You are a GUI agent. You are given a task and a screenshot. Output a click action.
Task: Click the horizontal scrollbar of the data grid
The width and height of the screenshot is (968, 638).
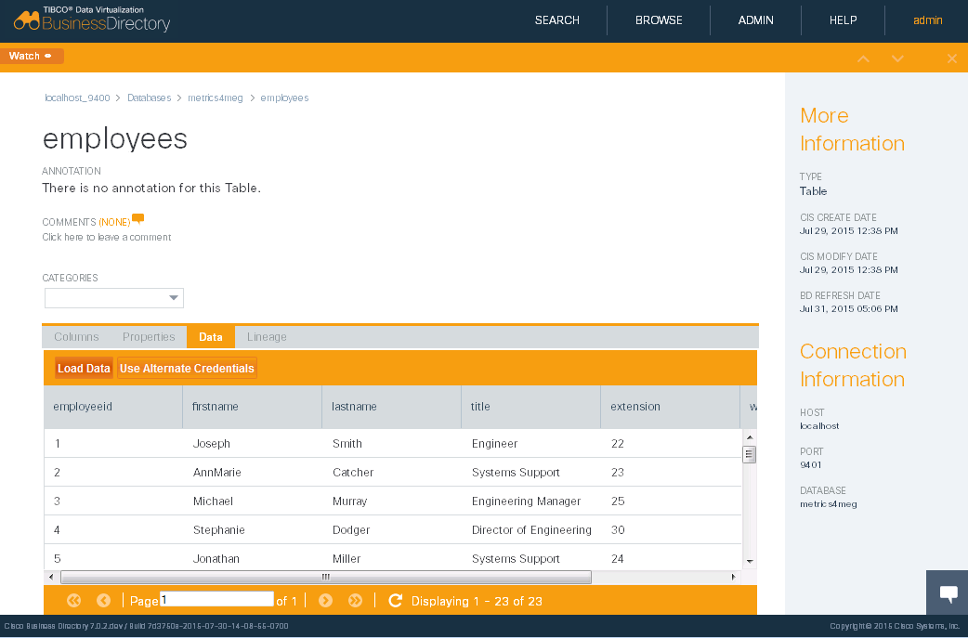[x=325, y=578]
